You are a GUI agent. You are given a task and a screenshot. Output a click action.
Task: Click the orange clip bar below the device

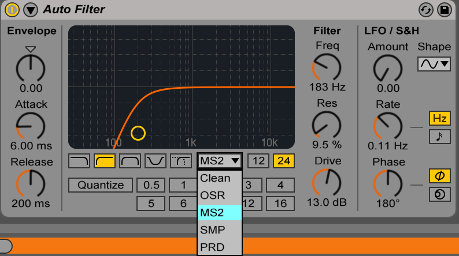[x=229, y=246]
